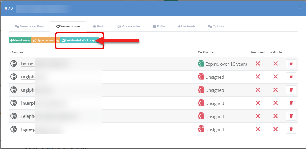Click the Dynamic routing button
The image size is (306, 149).
46,40
